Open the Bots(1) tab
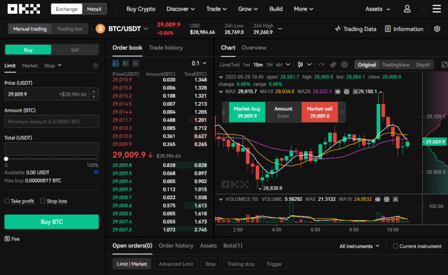Screen dimensions: 448x275 click(233, 246)
